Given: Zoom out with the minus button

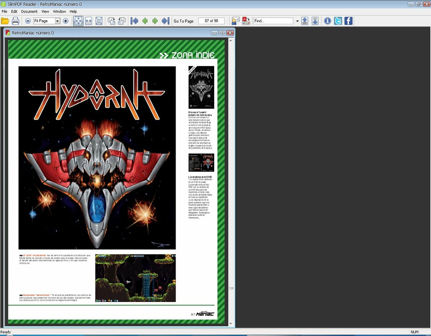Looking at the screenshot, I should coord(28,21).
